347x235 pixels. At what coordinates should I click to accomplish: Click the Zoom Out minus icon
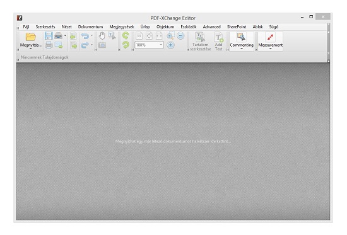(x=181, y=35)
